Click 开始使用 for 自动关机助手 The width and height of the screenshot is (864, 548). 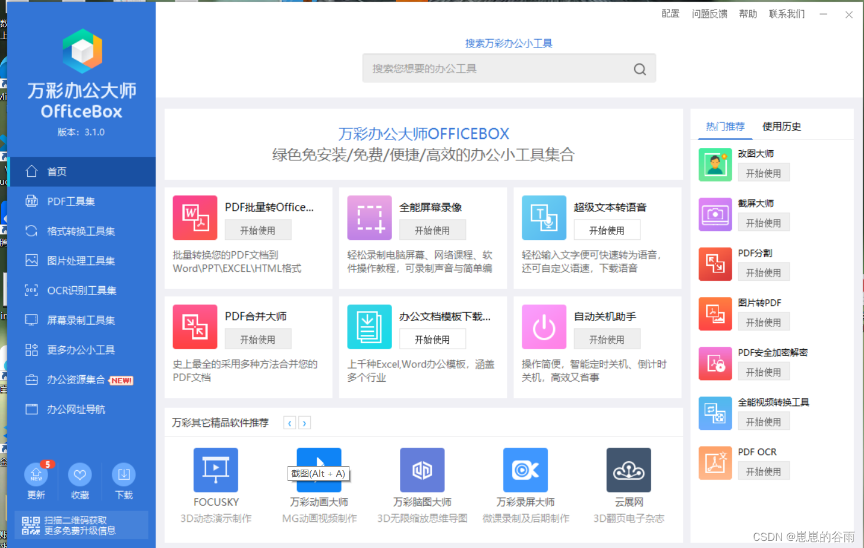tap(607, 340)
